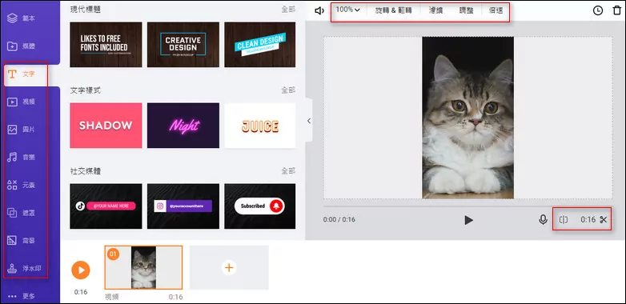The height and width of the screenshot is (304, 626).
Task: Open the 濾鏡 filter menu
Action: coord(435,10)
